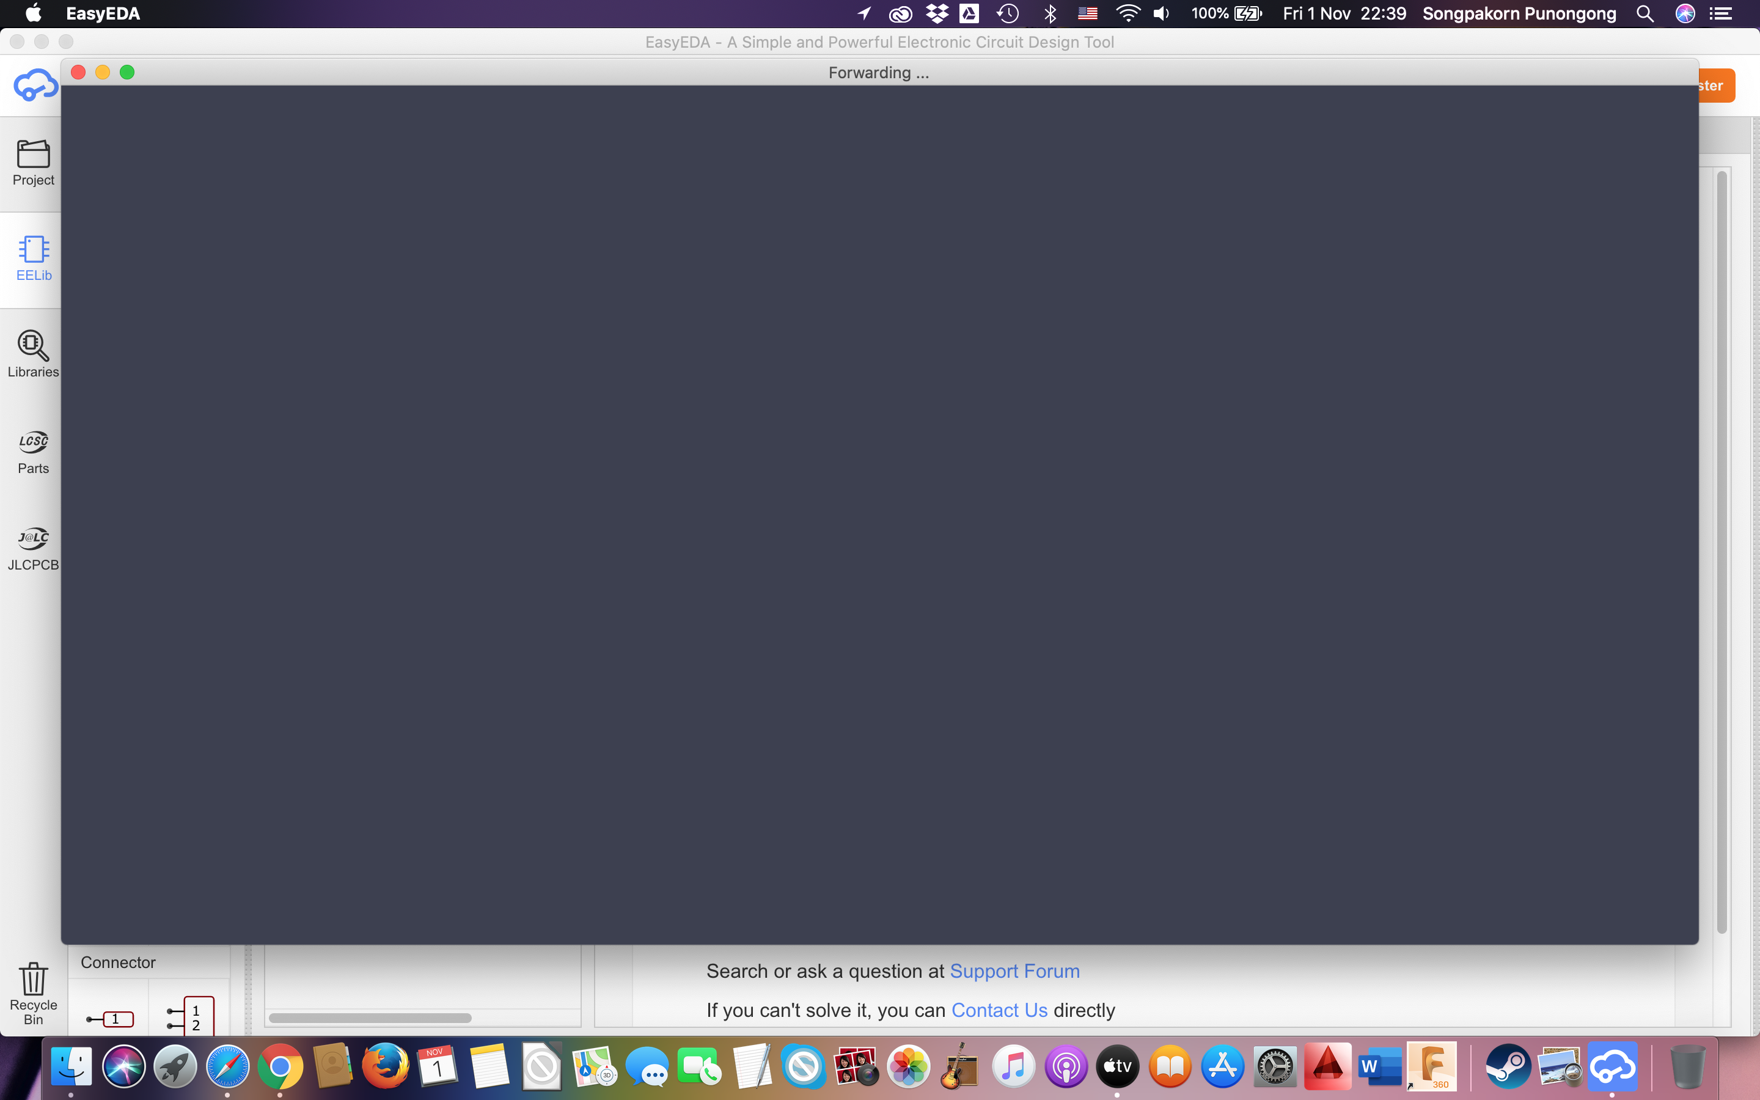
Task: Open Music from the Dock
Action: point(1013,1066)
